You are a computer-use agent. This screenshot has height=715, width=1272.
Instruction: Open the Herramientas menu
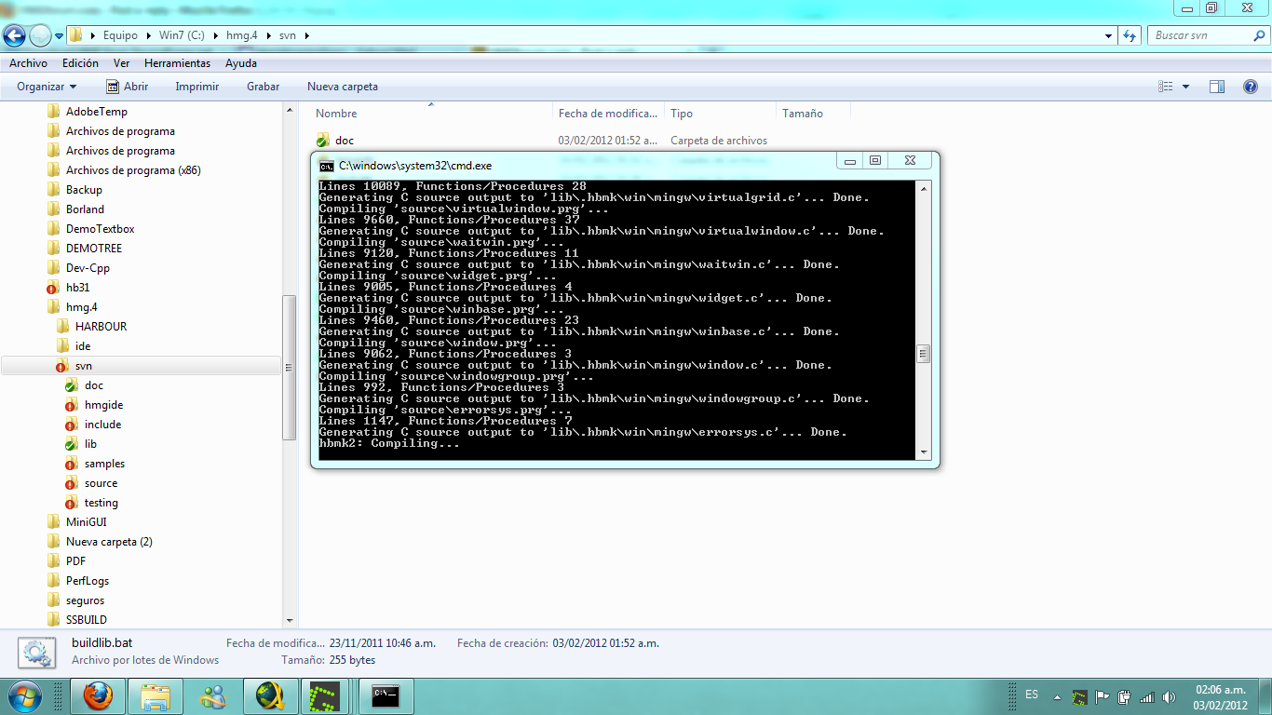[177, 63]
